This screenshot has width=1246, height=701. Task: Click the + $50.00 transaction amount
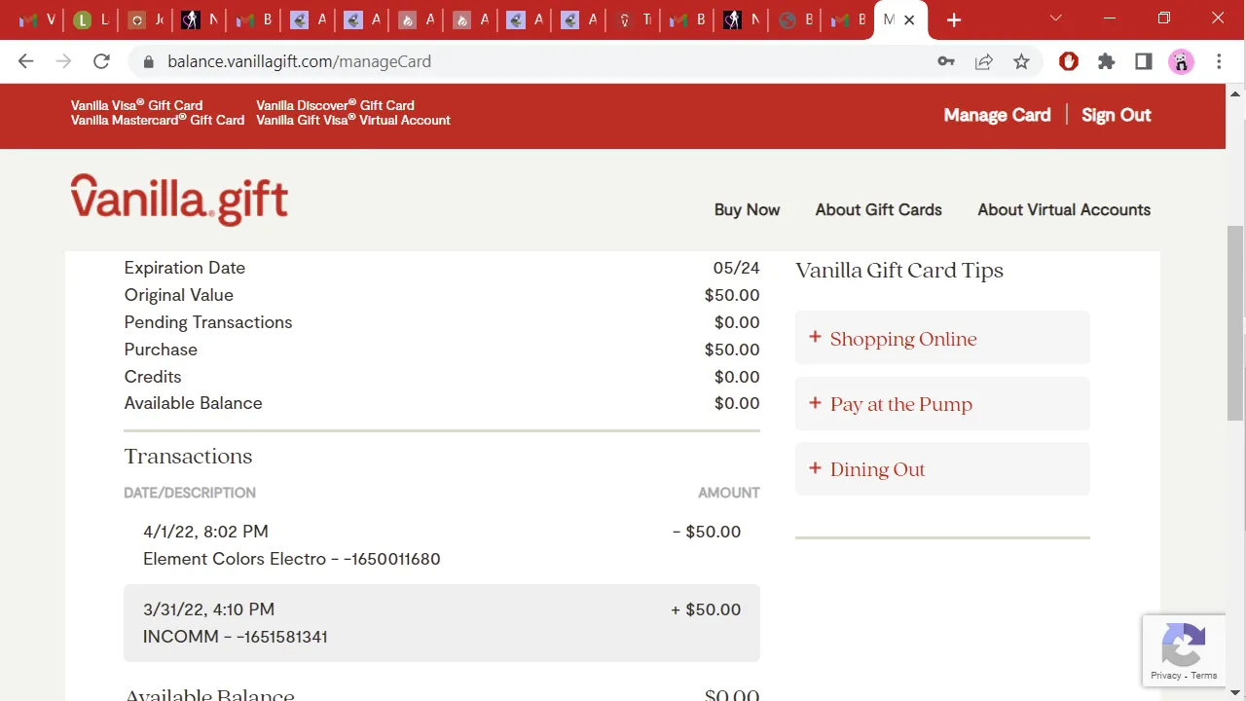[x=706, y=609]
